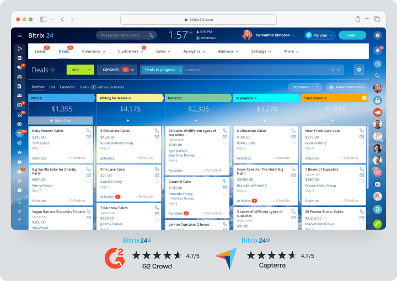The width and height of the screenshot is (397, 281).
Task: Click email icon on 5 Chocolate Cakes card
Action: click(157, 137)
